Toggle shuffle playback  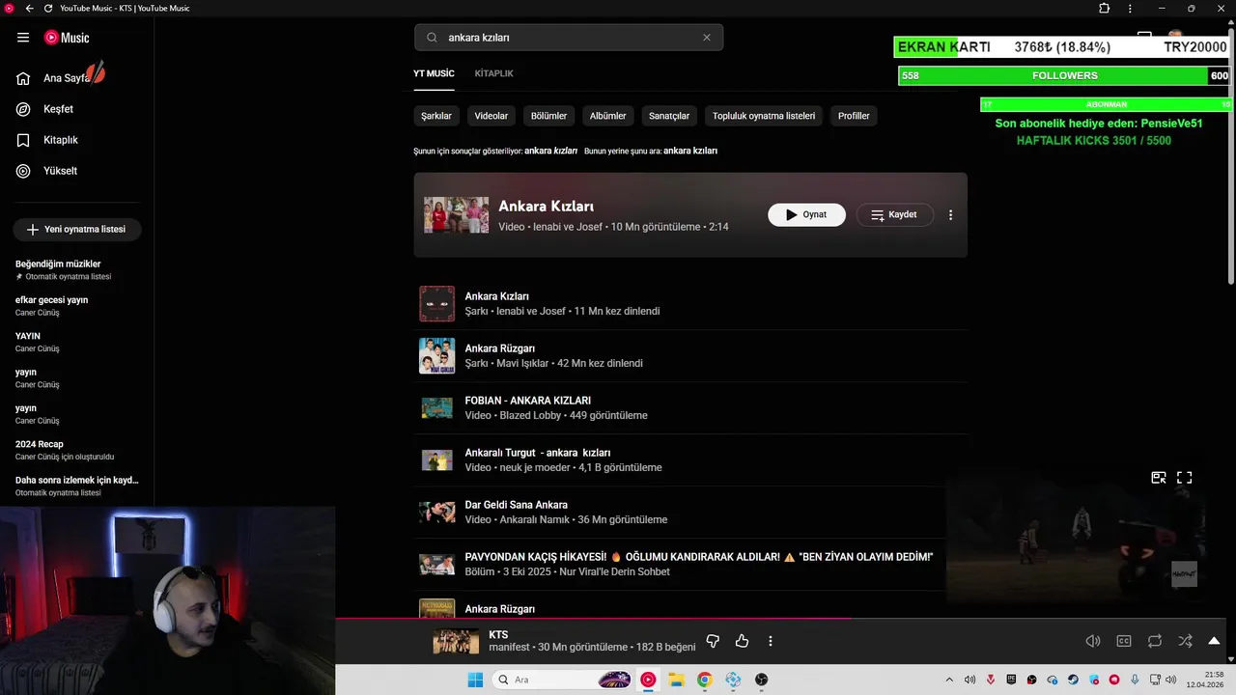[1185, 641]
